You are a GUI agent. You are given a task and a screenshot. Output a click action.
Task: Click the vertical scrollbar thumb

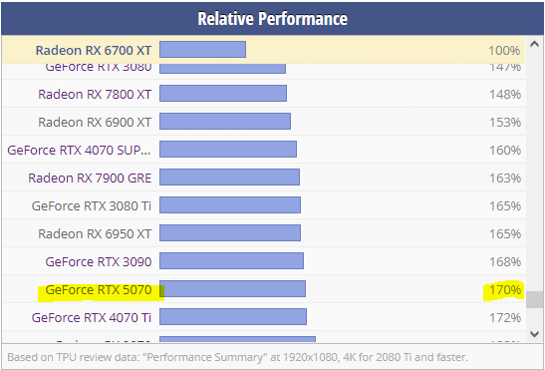coord(535,299)
